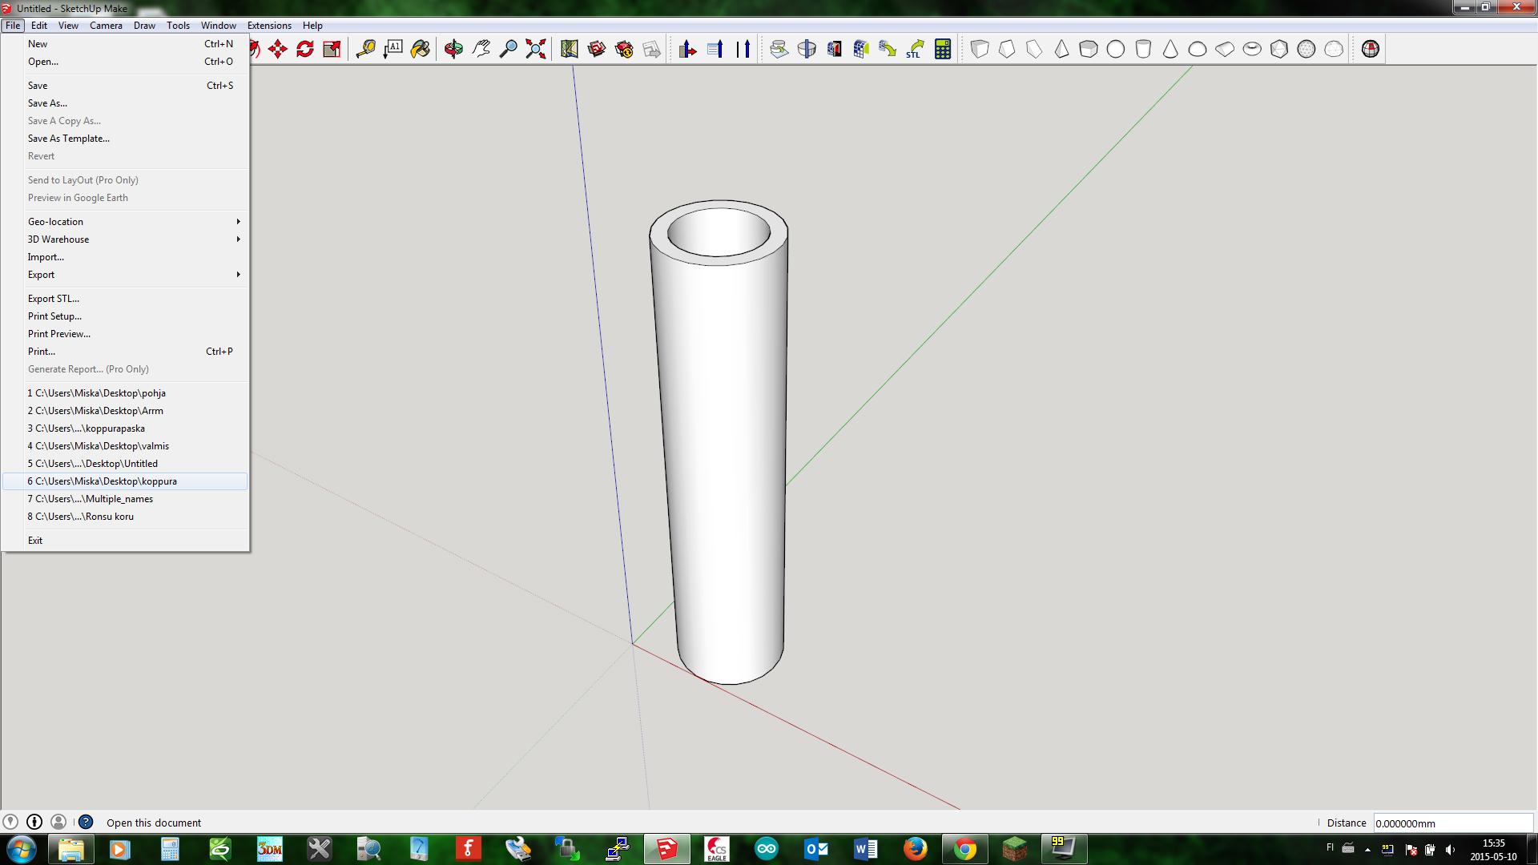Choose Save As... menu entry
Image resolution: width=1538 pixels, height=865 pixels.
coord(126,103)
